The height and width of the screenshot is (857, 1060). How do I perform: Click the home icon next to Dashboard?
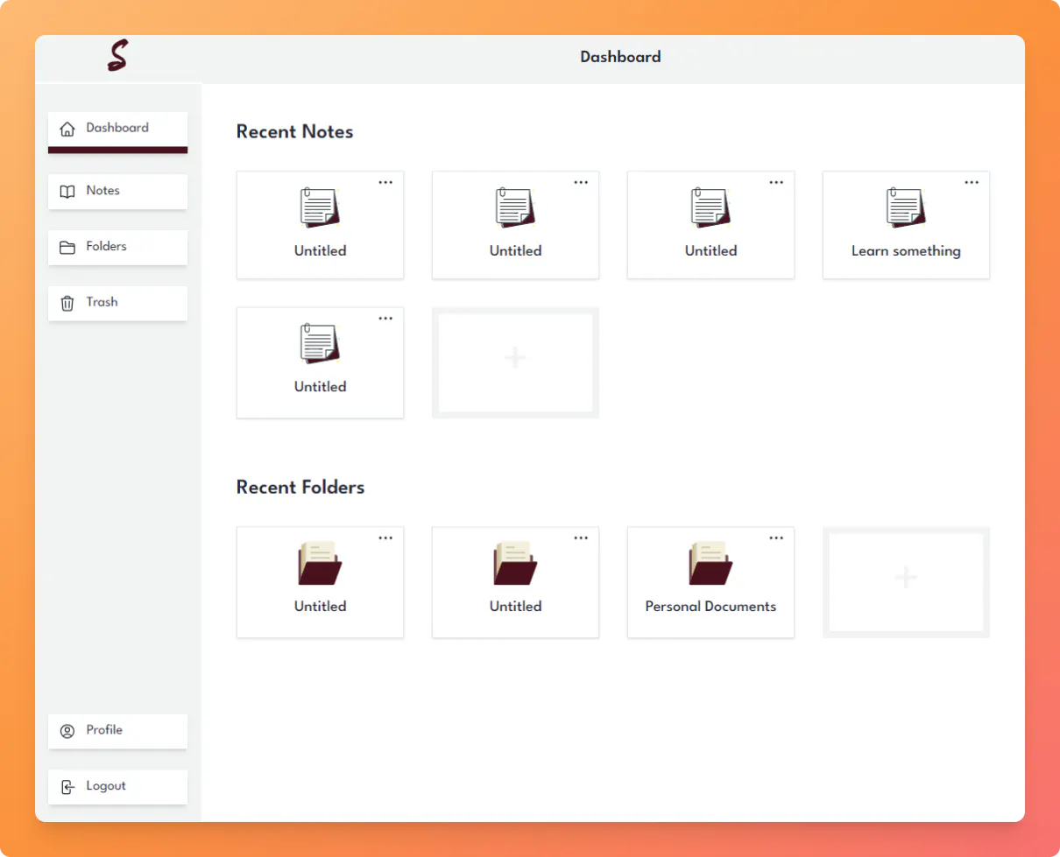[x=67, y=129]
